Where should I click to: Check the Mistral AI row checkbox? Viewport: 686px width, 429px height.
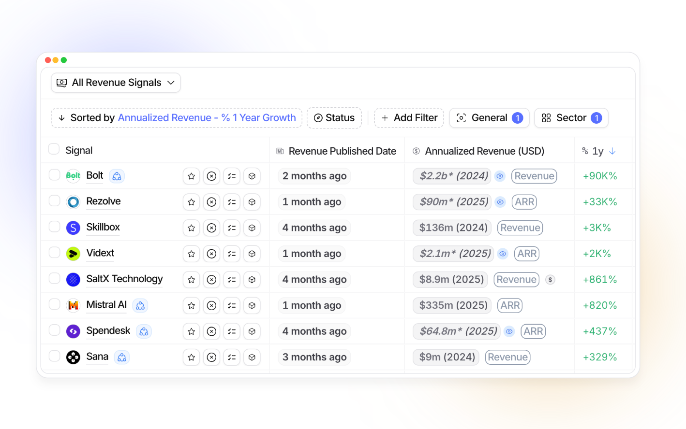click(x=55, y=304)
